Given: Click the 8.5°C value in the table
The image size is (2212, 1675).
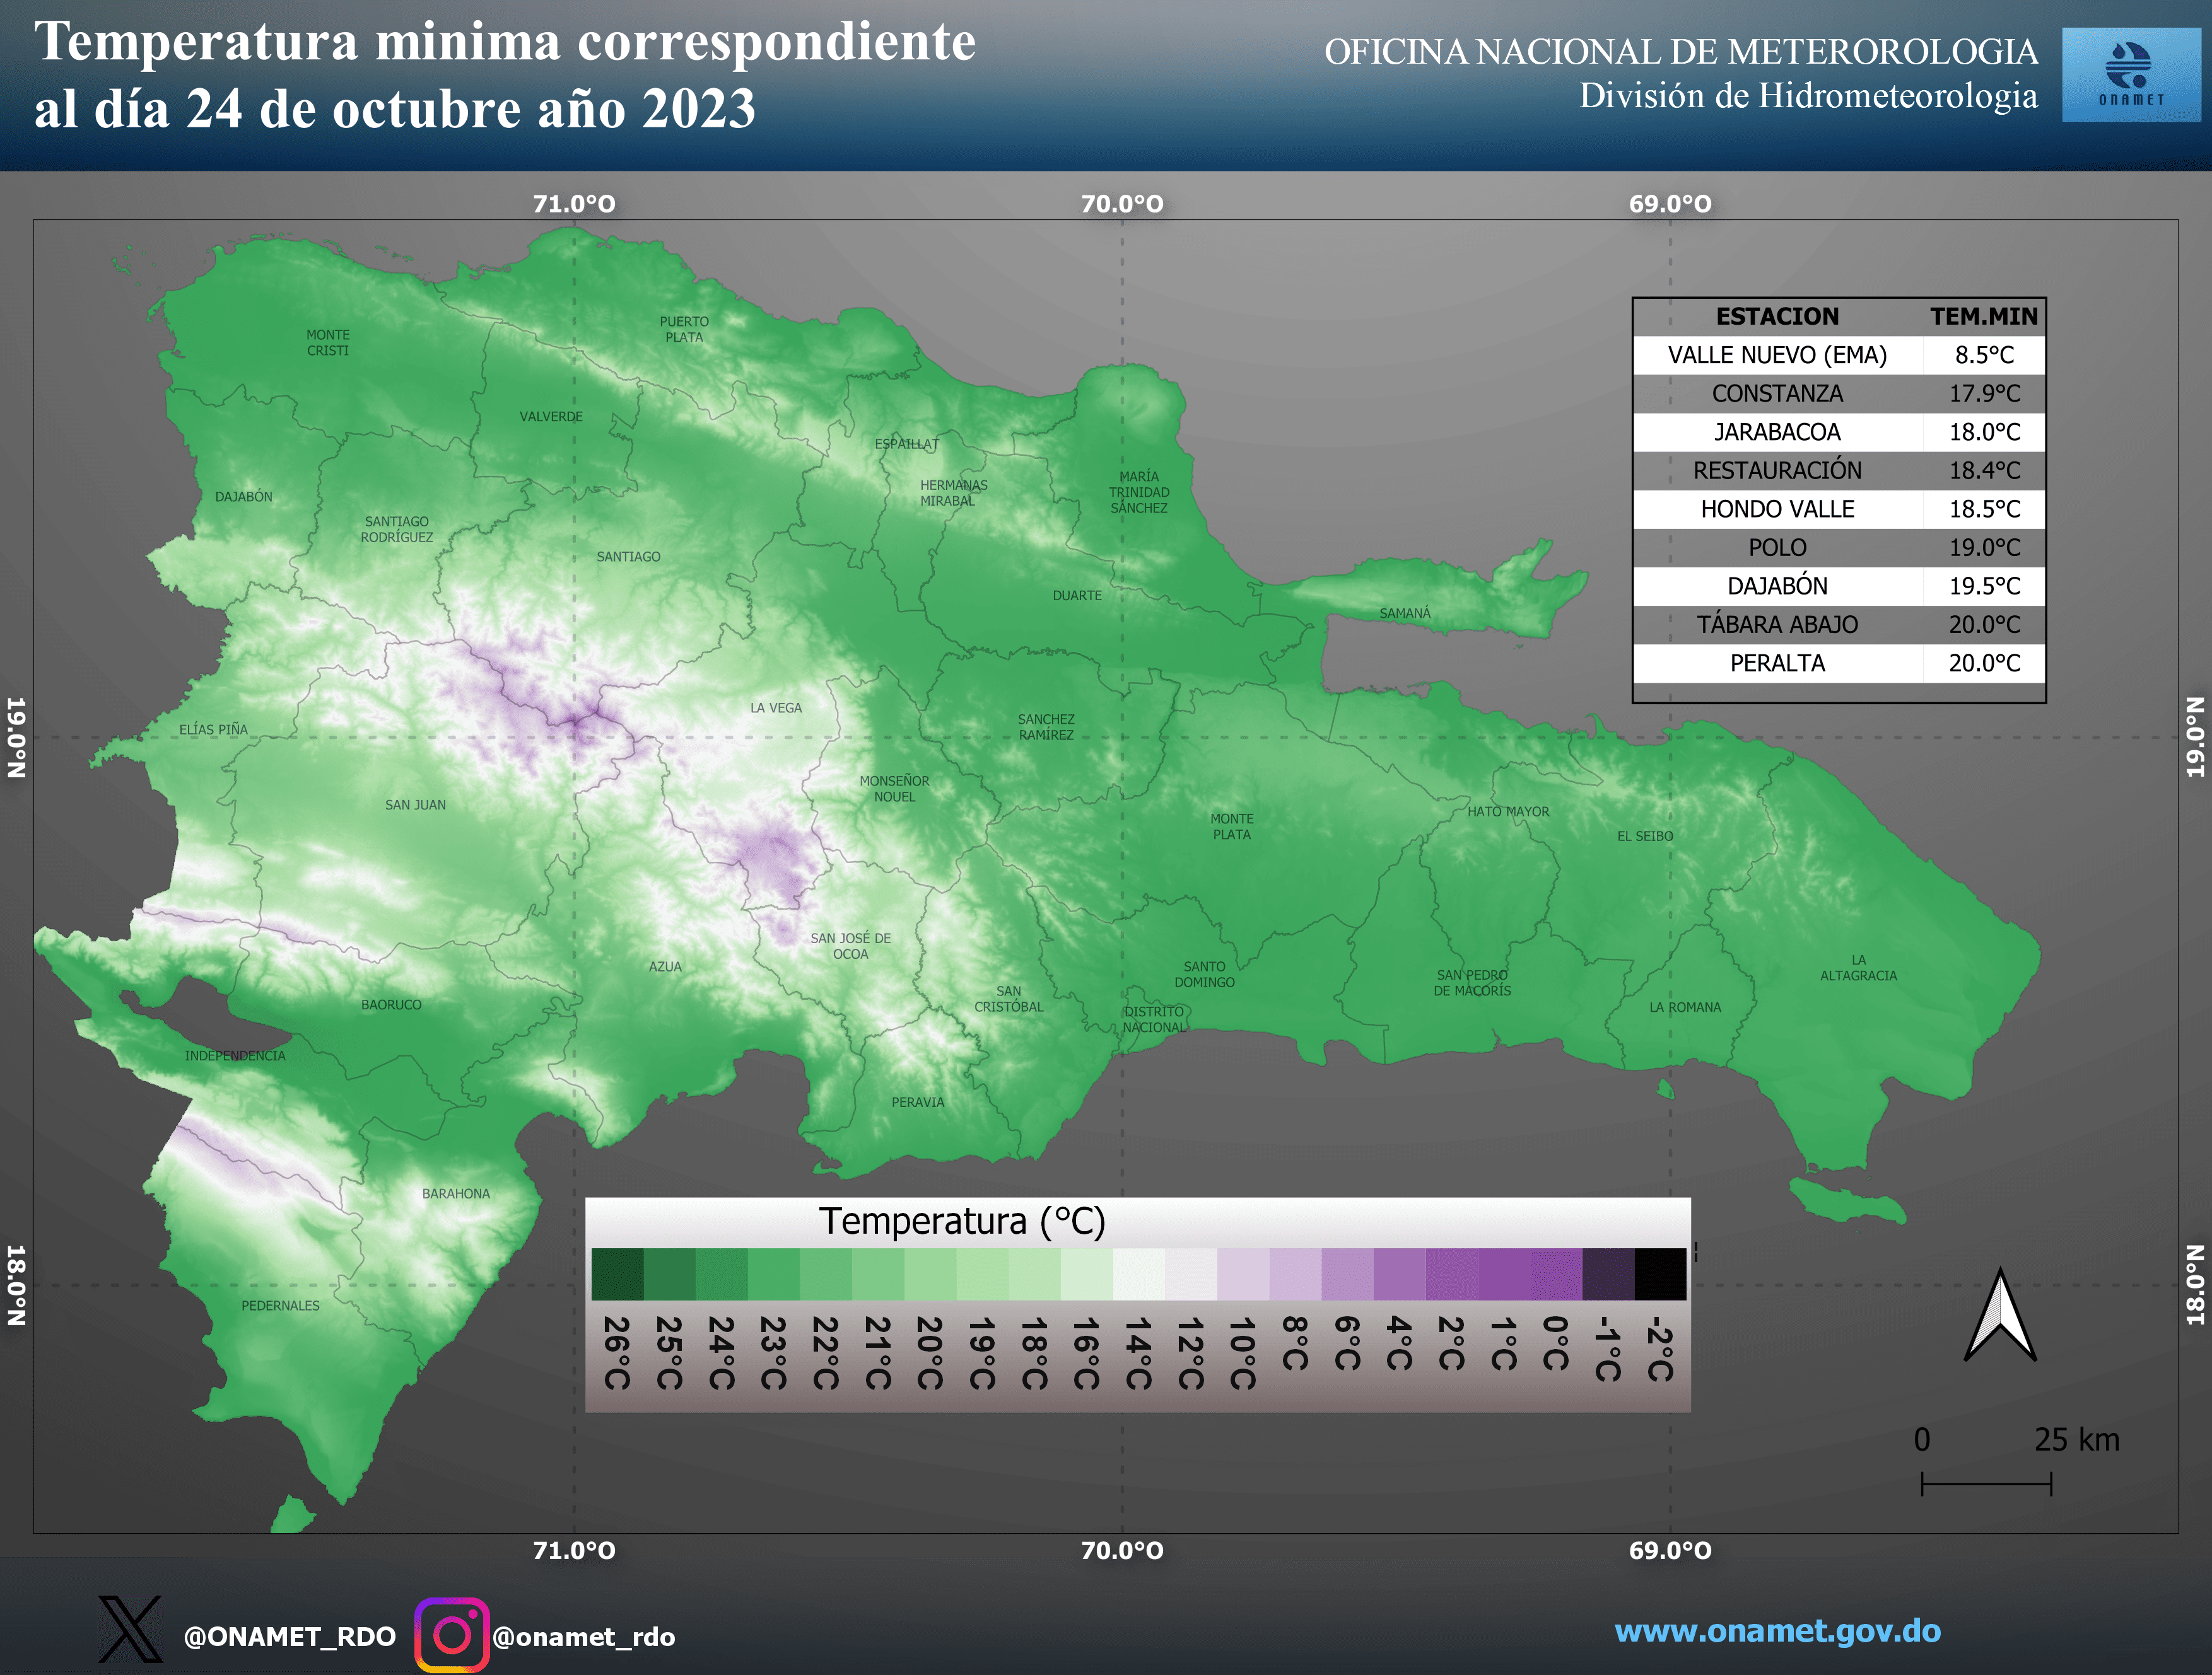Looking at the screenshot, I should pyautogui.click(x=1984, y=355).
